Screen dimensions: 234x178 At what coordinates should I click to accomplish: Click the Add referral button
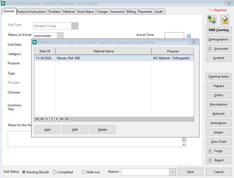[x=47, y=130]
